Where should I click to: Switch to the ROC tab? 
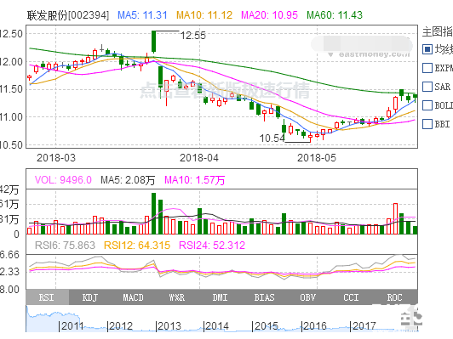pos(394,297)
